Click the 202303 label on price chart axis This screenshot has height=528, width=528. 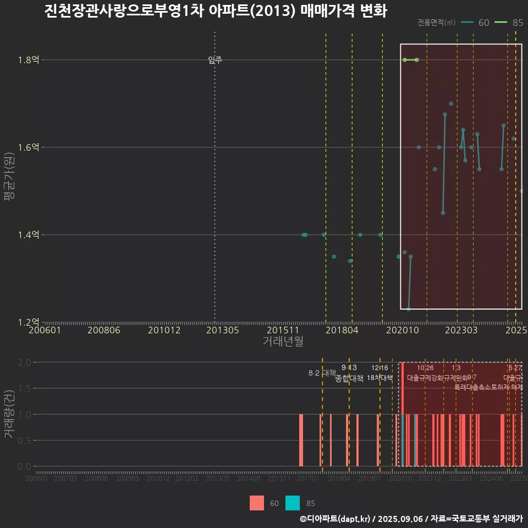pos(461,330)
